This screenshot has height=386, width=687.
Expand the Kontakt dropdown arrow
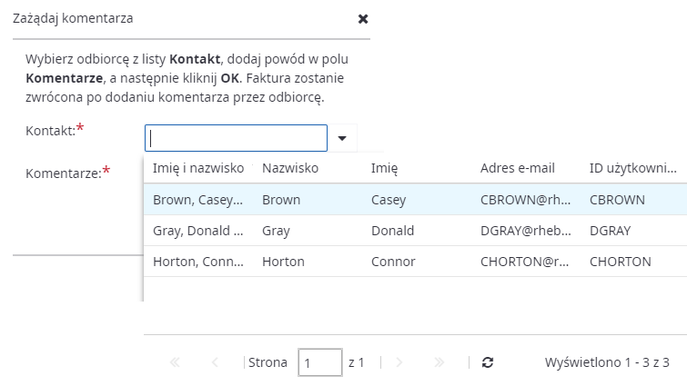342,138
